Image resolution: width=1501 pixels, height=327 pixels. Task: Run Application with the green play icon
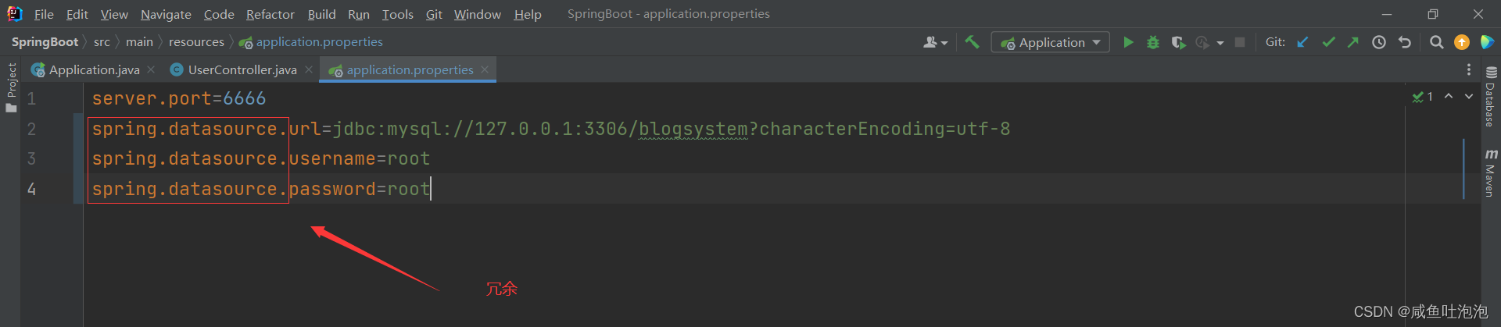[1128, 42]
